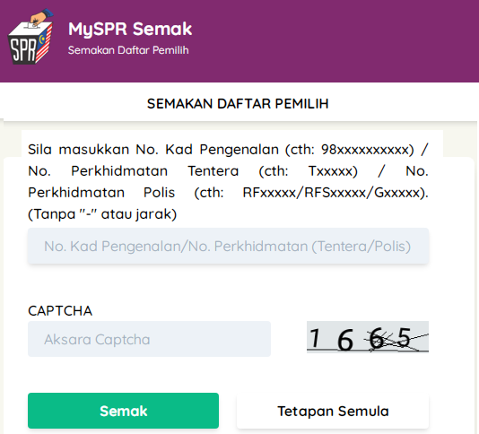Click the first digit "1" in captcha image
479x434 pixels.
315,338
